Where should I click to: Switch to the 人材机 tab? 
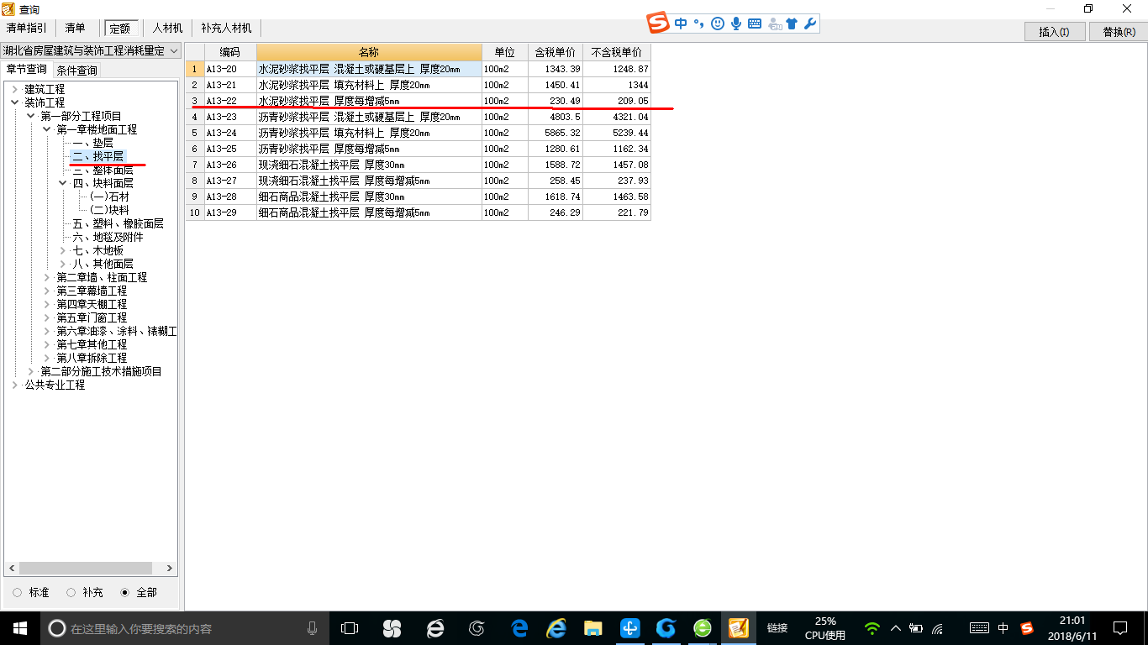pyautogui.click(x=167, y=28)
